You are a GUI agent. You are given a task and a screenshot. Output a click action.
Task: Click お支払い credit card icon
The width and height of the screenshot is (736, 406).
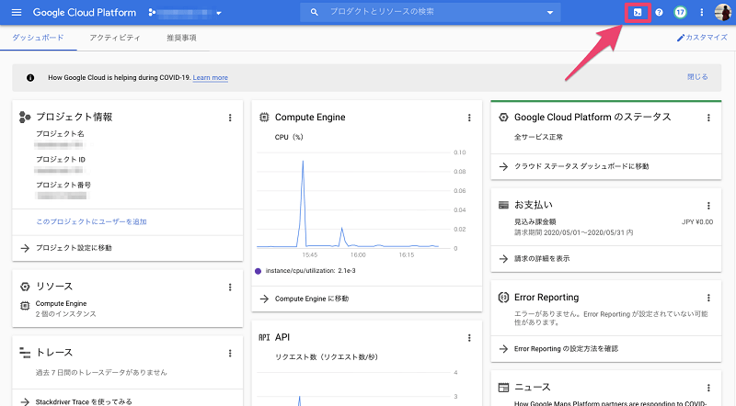coord(503,205)
